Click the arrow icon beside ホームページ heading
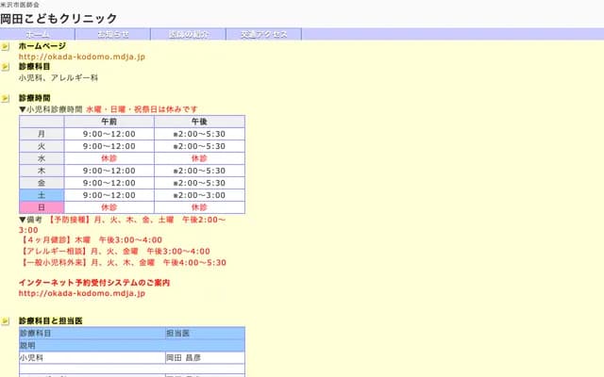604x377 pixels. click(6, 45)
